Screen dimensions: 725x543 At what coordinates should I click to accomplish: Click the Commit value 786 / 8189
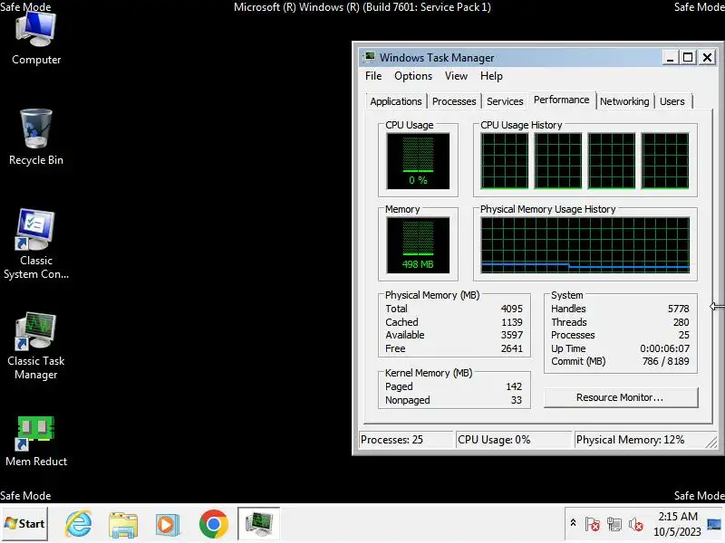665,361
